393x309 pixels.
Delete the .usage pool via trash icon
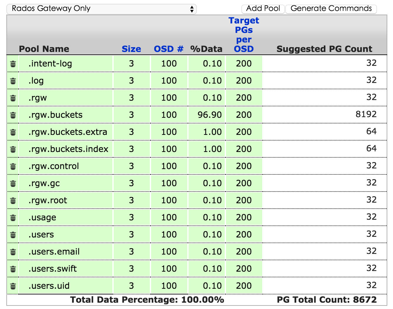[13, 218]
